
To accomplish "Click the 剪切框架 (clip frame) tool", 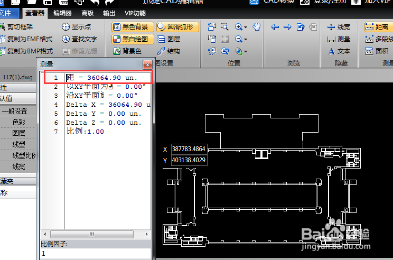I will (x=16, y=27).
